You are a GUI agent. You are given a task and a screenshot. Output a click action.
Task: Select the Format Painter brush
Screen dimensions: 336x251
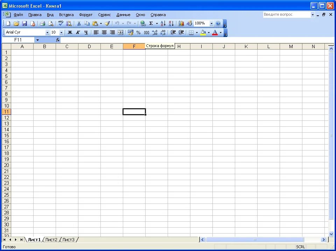tap(107, 23)
